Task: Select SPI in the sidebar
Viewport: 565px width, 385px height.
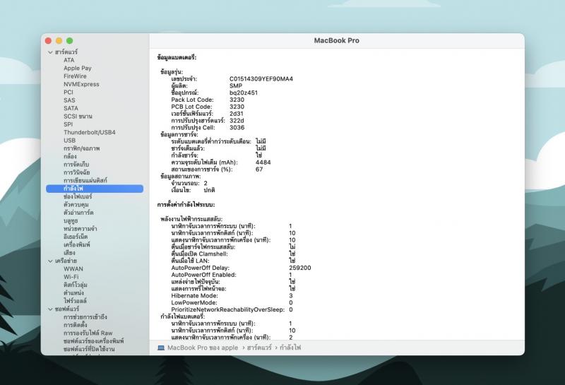Action: (x=68, y=124)
